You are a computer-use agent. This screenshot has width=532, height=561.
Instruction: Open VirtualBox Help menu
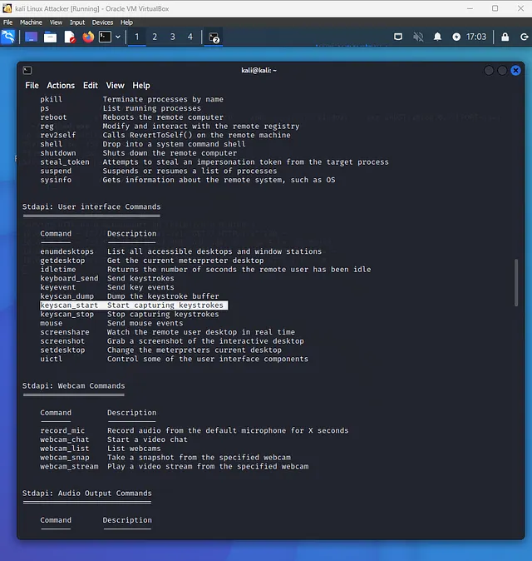pyautogui.click(x=126, y=22)
